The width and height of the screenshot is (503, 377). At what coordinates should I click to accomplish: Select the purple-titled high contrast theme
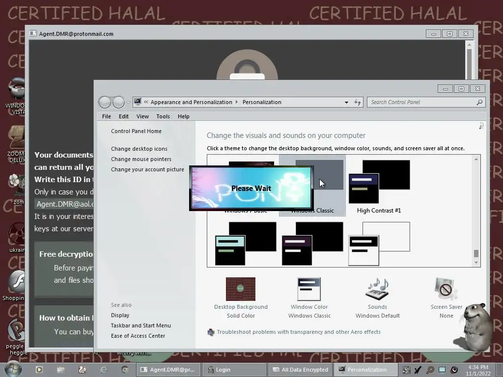(x=312, y=243)
